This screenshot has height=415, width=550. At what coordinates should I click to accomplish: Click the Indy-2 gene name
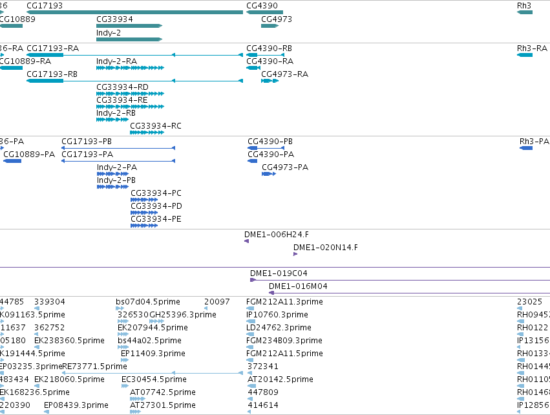(109, 32)
